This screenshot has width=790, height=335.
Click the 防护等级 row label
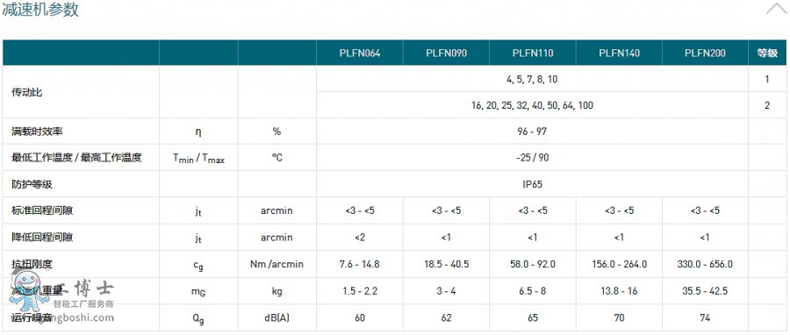point(32,185)
